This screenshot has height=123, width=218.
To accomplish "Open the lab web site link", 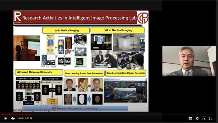I will tap(83, 108).
